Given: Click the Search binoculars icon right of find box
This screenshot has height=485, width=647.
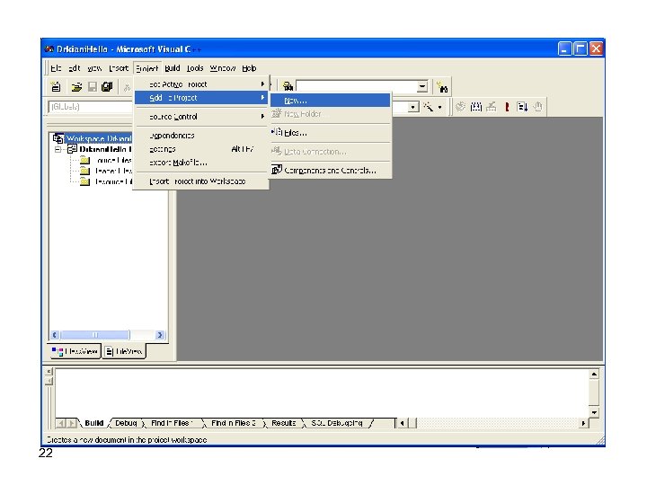Looking at the screenshot, I should click(442, 87).
